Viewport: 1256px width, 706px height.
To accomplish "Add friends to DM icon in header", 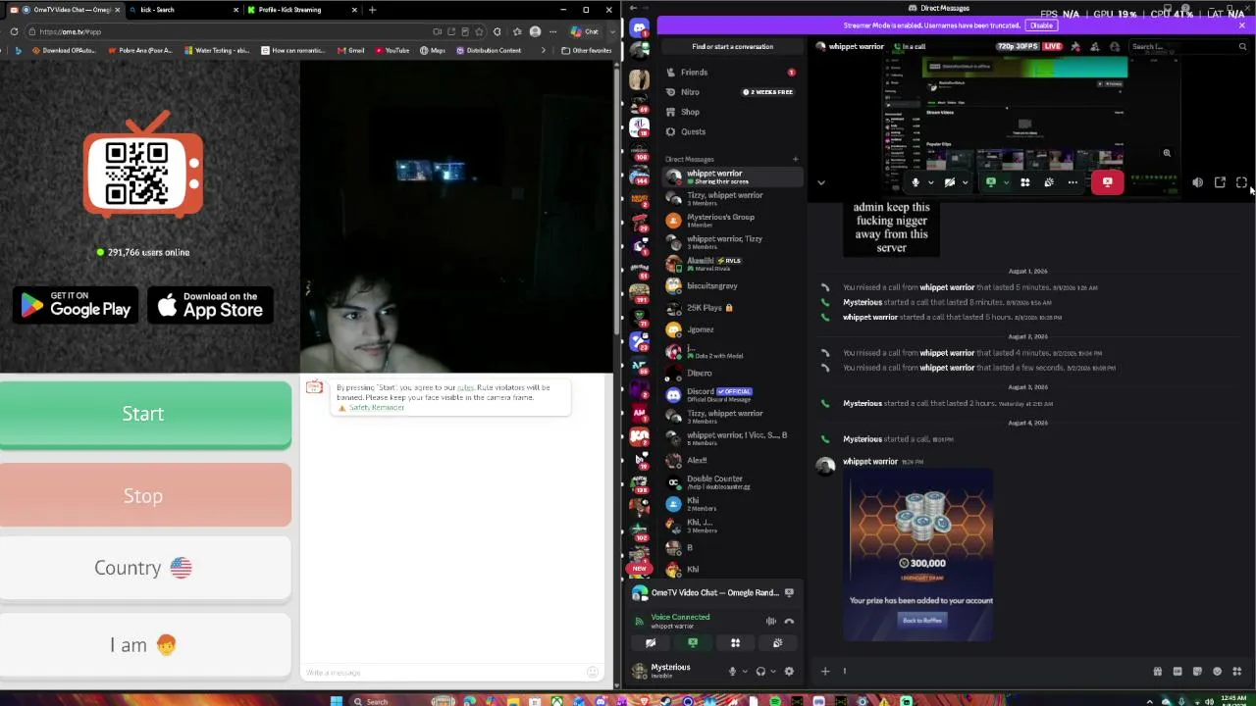I will pos(1095,46).
